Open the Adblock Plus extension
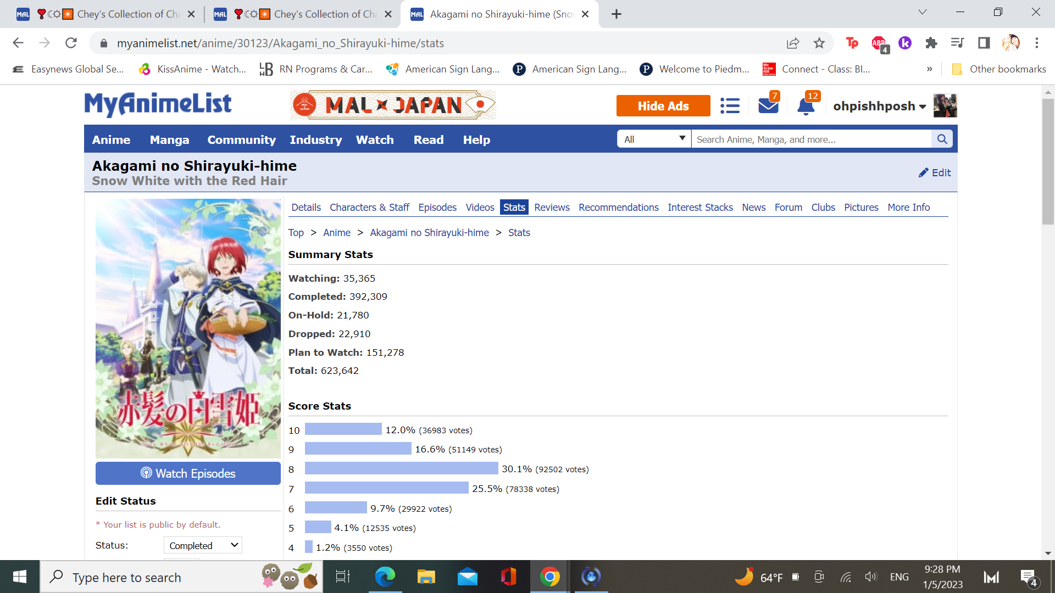 coord(879,43)
